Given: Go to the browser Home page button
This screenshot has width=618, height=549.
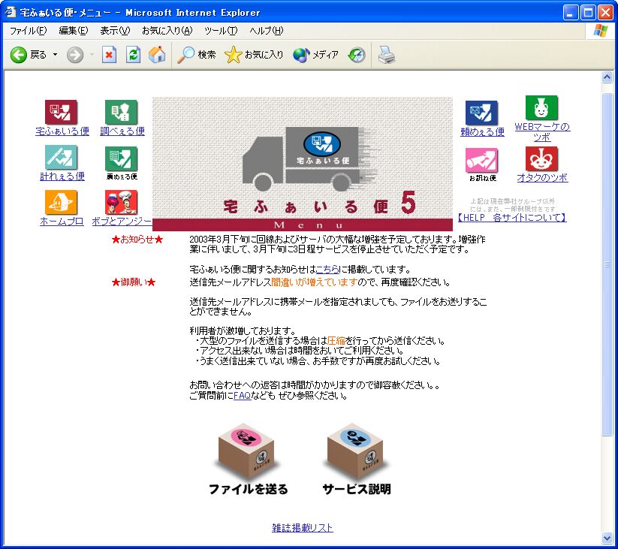Looking at the screenshot, I should 157,55.
